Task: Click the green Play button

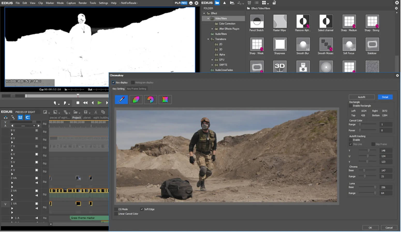Action: pyautogui.click(x=100, y=103)
